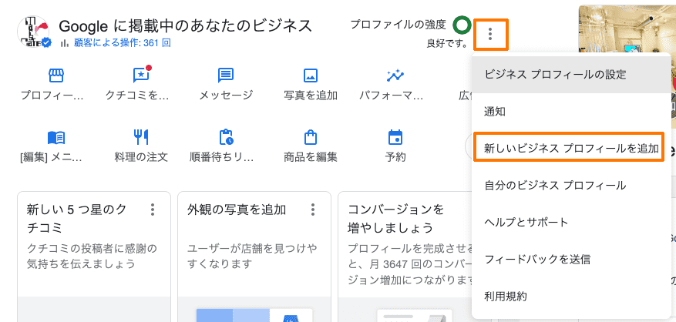Select ビジネス プロフィールの設定 menu item
The height and width of the screenshot is (322, 676).
(x=555, y=75)
